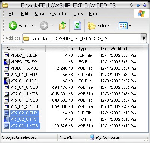Click the VTS_01_0.IFO disc icon

coord(7,81)
